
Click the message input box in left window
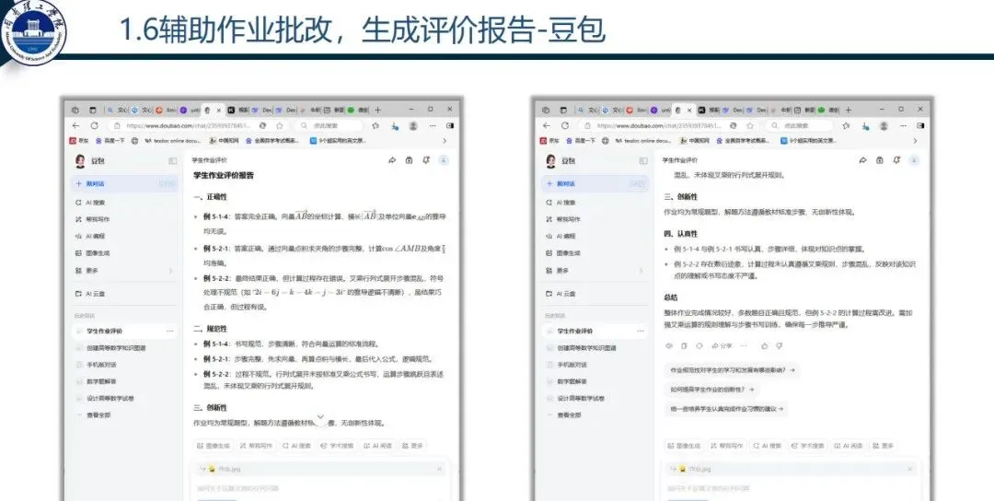tap(321, 488)
